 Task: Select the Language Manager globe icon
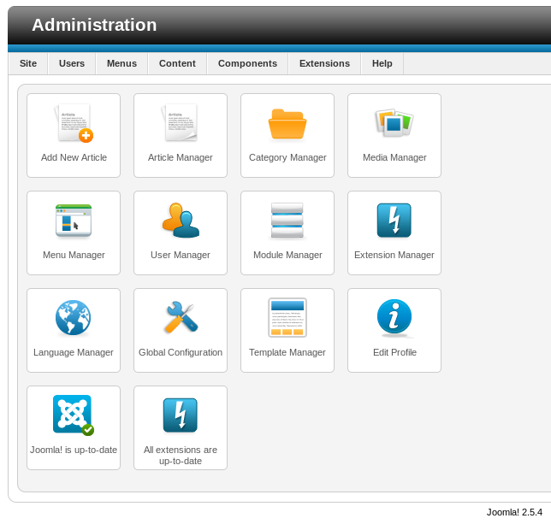[x=74, y=318]
